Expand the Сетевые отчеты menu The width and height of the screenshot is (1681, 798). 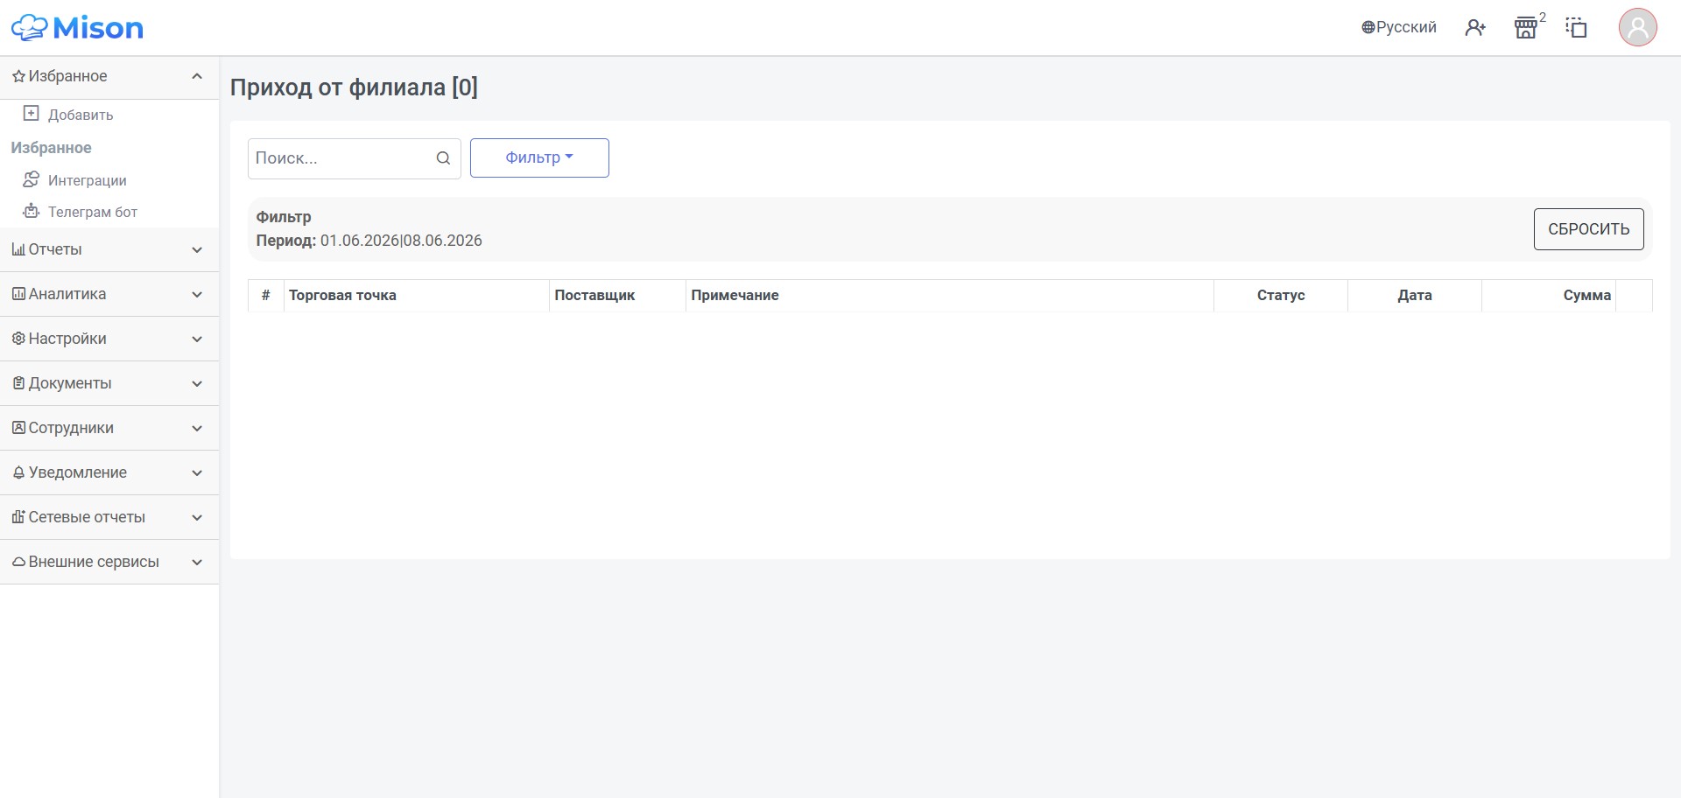(x=109, y=517)
